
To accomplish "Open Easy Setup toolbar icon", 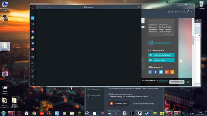I will [x=191, y=12].
